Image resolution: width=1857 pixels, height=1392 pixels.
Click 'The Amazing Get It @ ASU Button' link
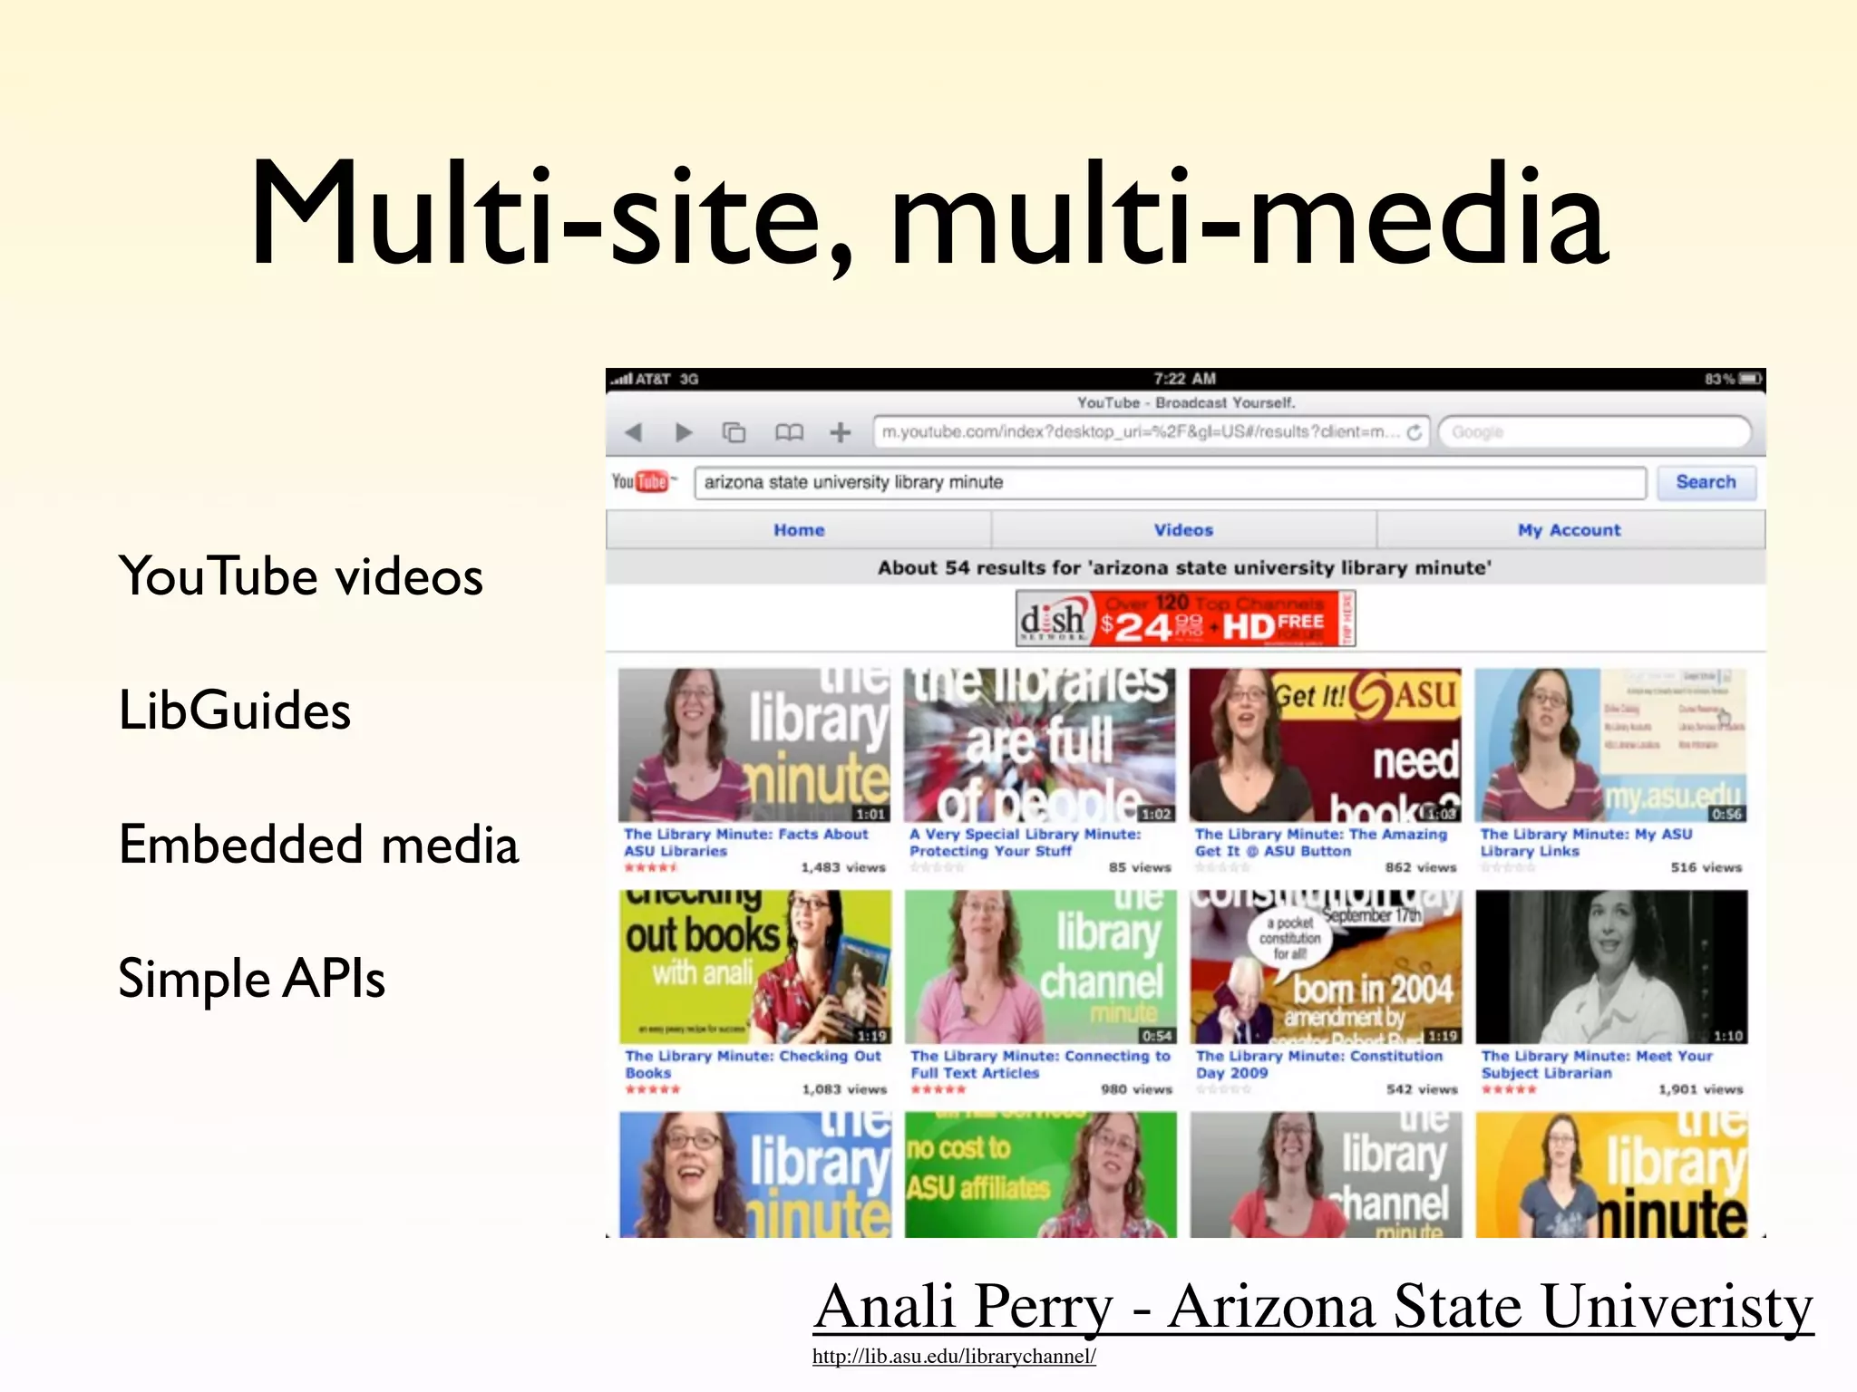pyautogui.click(x=1320, y=842)
